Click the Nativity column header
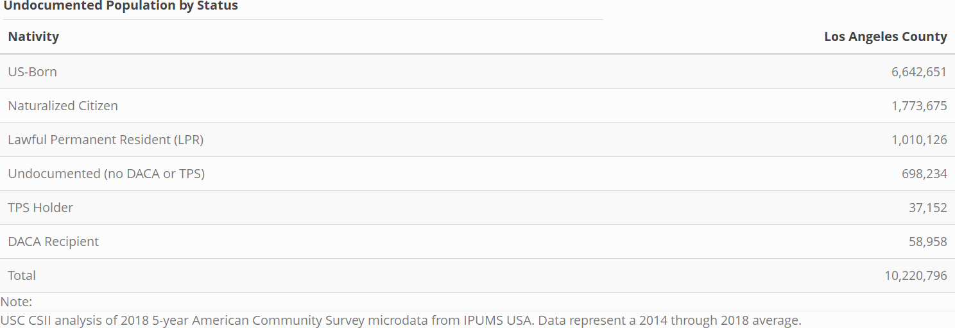 click(x=33, y=37)
